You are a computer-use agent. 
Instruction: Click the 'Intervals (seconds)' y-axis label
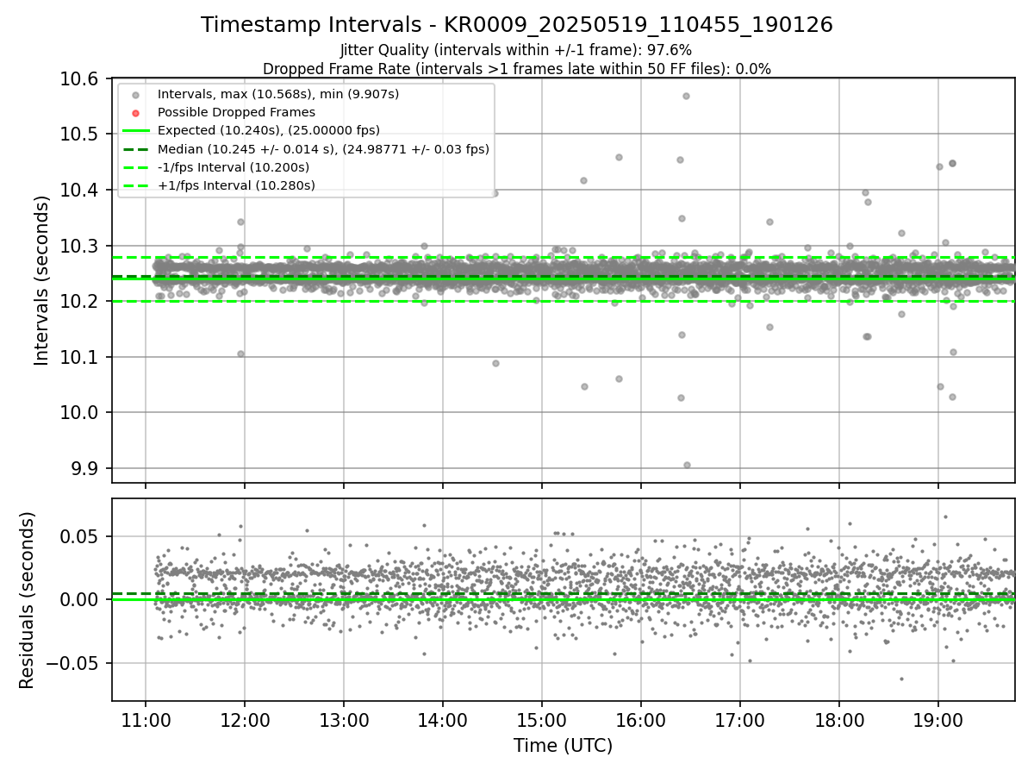click(41, 280)
